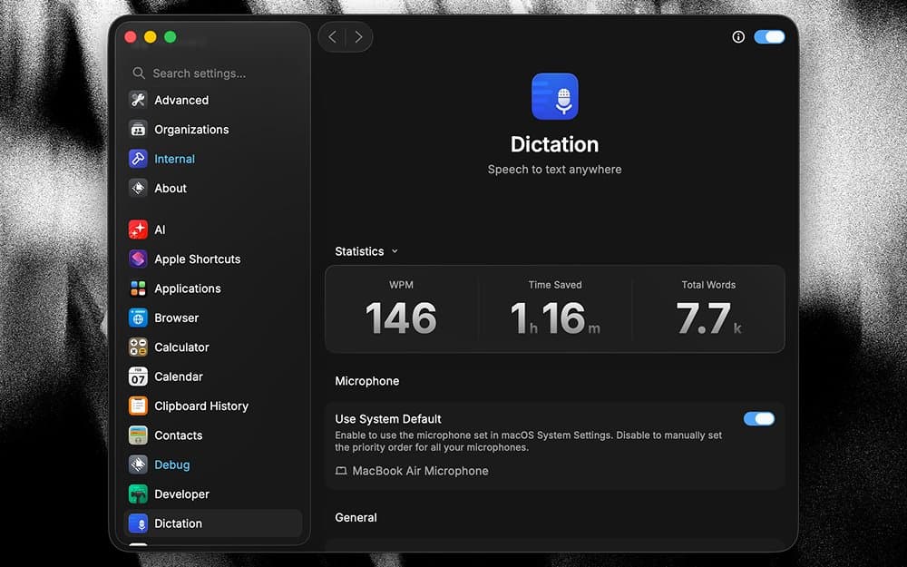Go back with the left chevron

click(332, 37)
